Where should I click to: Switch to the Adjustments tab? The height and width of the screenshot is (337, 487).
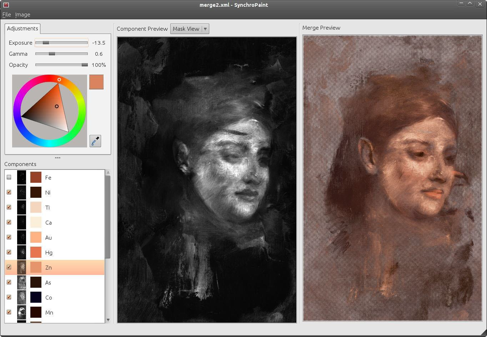(22, 29)
